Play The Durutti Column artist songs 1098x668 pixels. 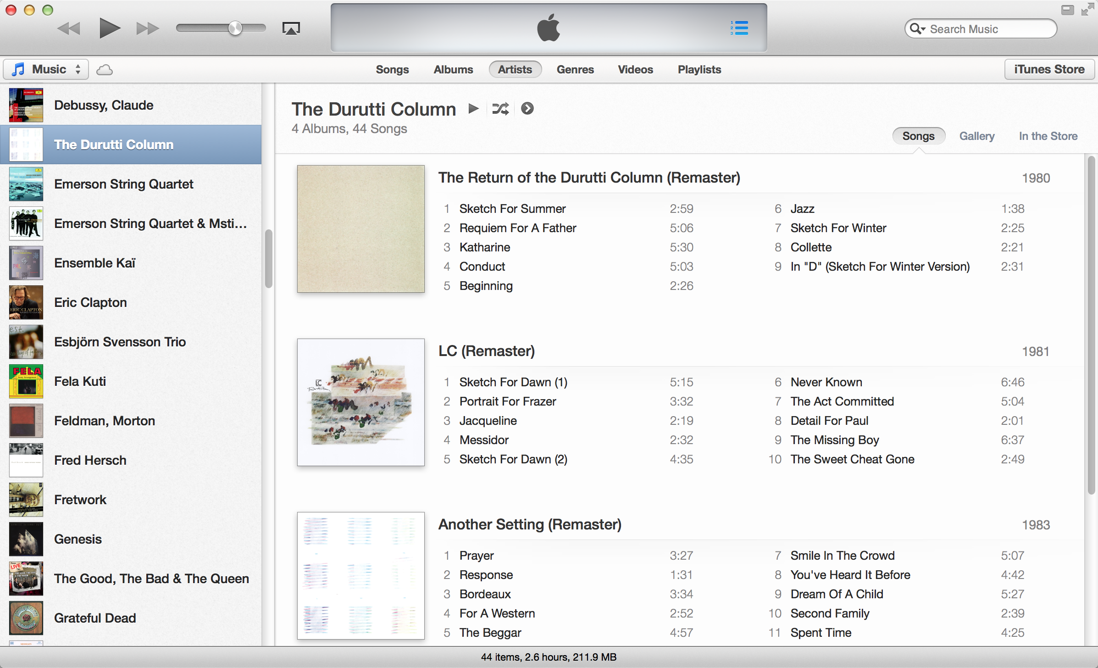tap(473, 109)
